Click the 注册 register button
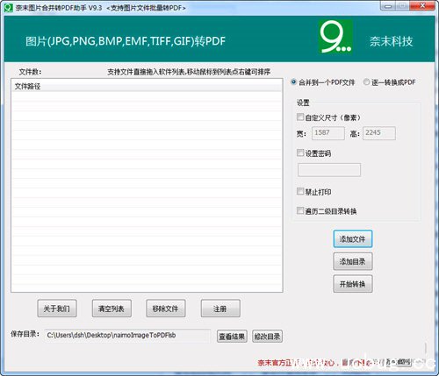This screenshot has height=376, width=439. (x=220, y=309)
